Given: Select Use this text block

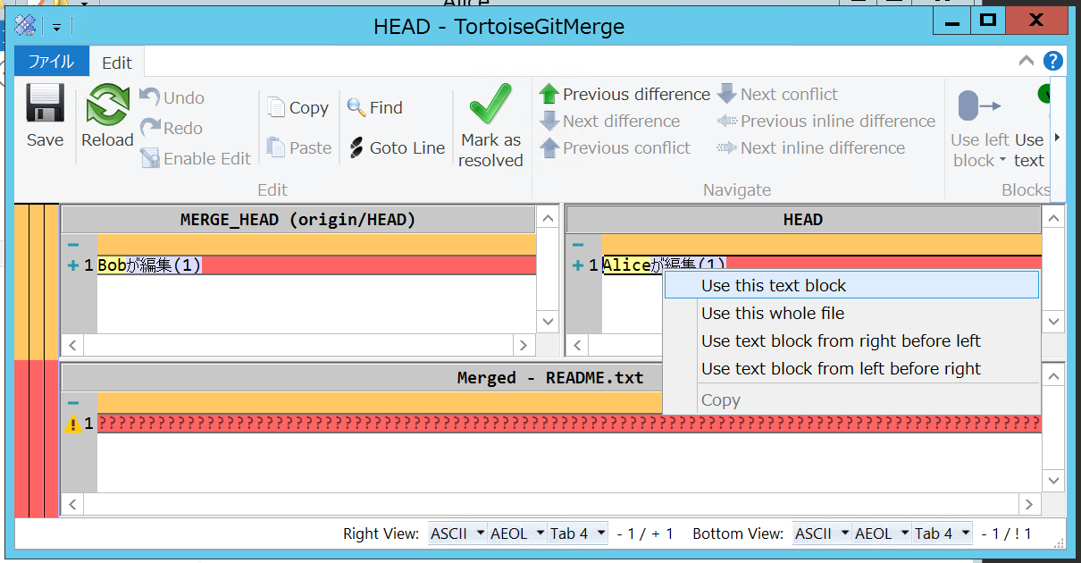Looking at the screenshot, I should tap(851, 285).
